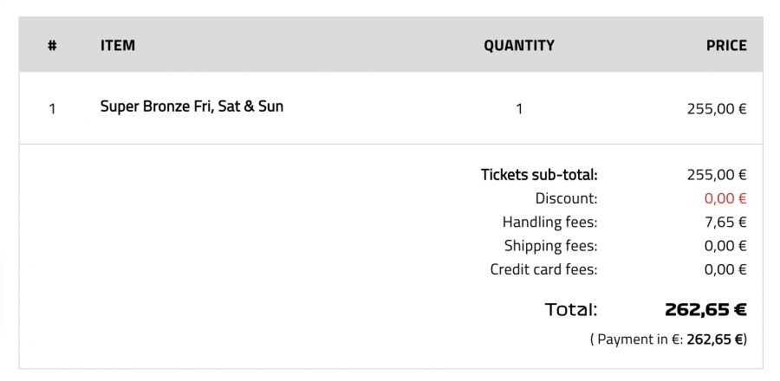Click the Handling fees label
Viewport: 780px width, 381px height.
(549, 222)
